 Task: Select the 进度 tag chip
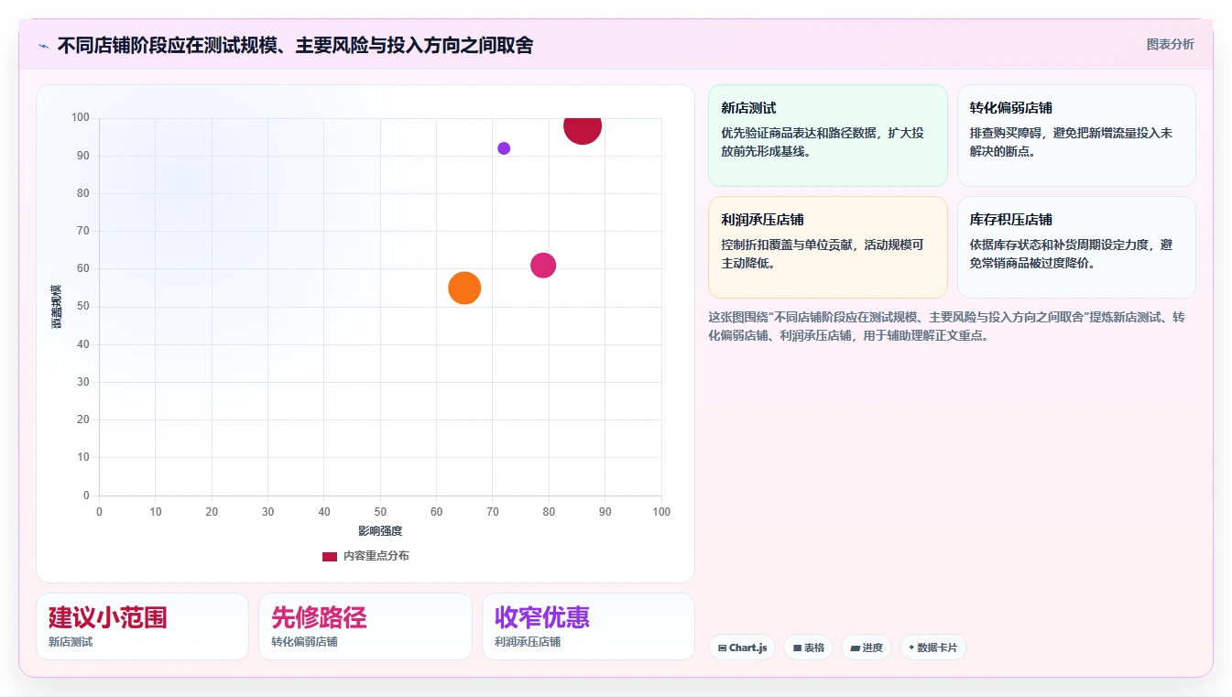[x=867, y=648]
